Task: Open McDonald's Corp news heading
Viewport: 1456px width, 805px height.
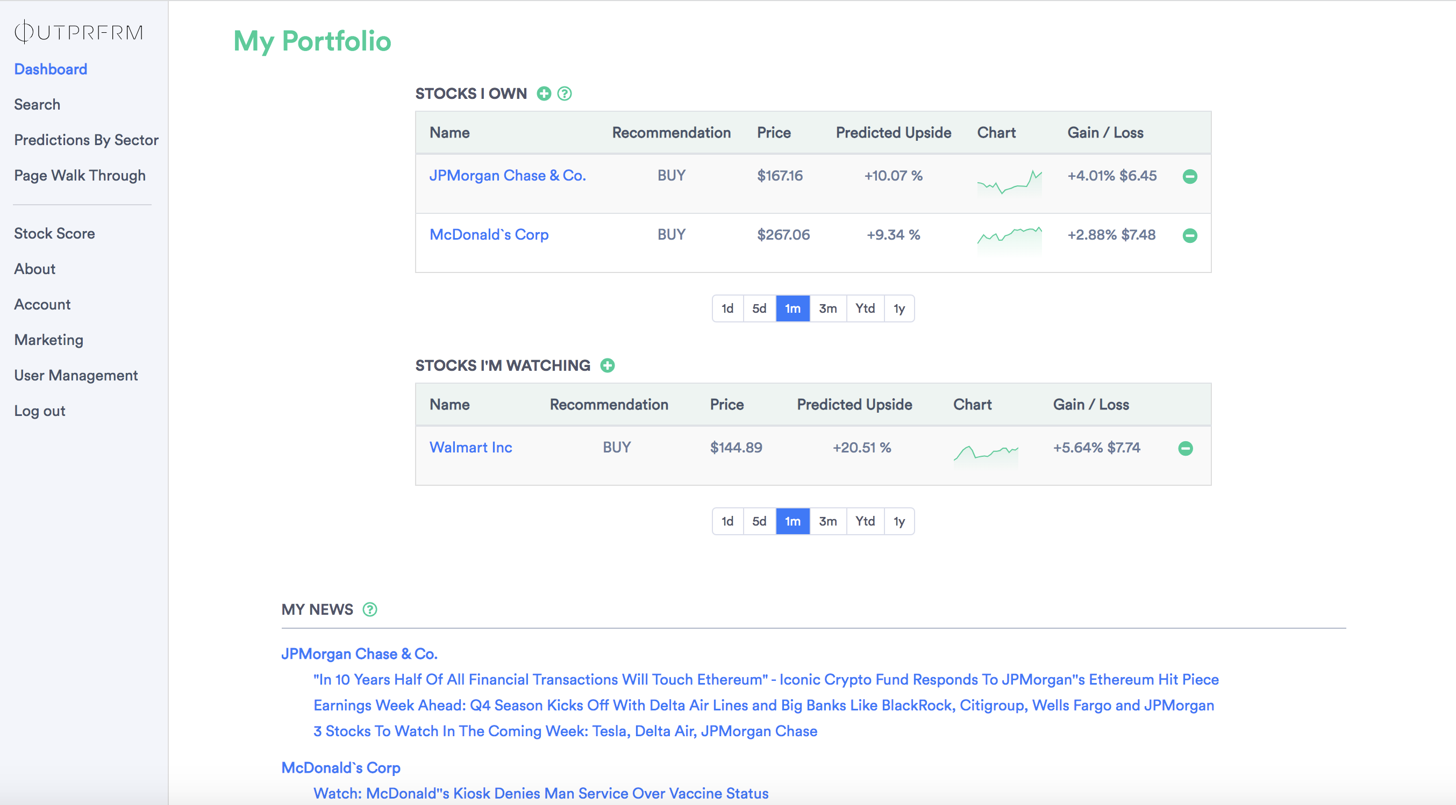Action: click(x=341, y=768)
